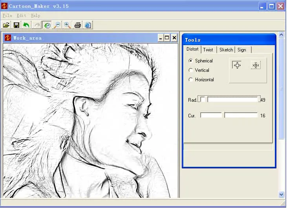Image resolution: width=287 pixels, height=208 pixels.
Task: Select the expand outward distortion icon
Action: (237, 65)
